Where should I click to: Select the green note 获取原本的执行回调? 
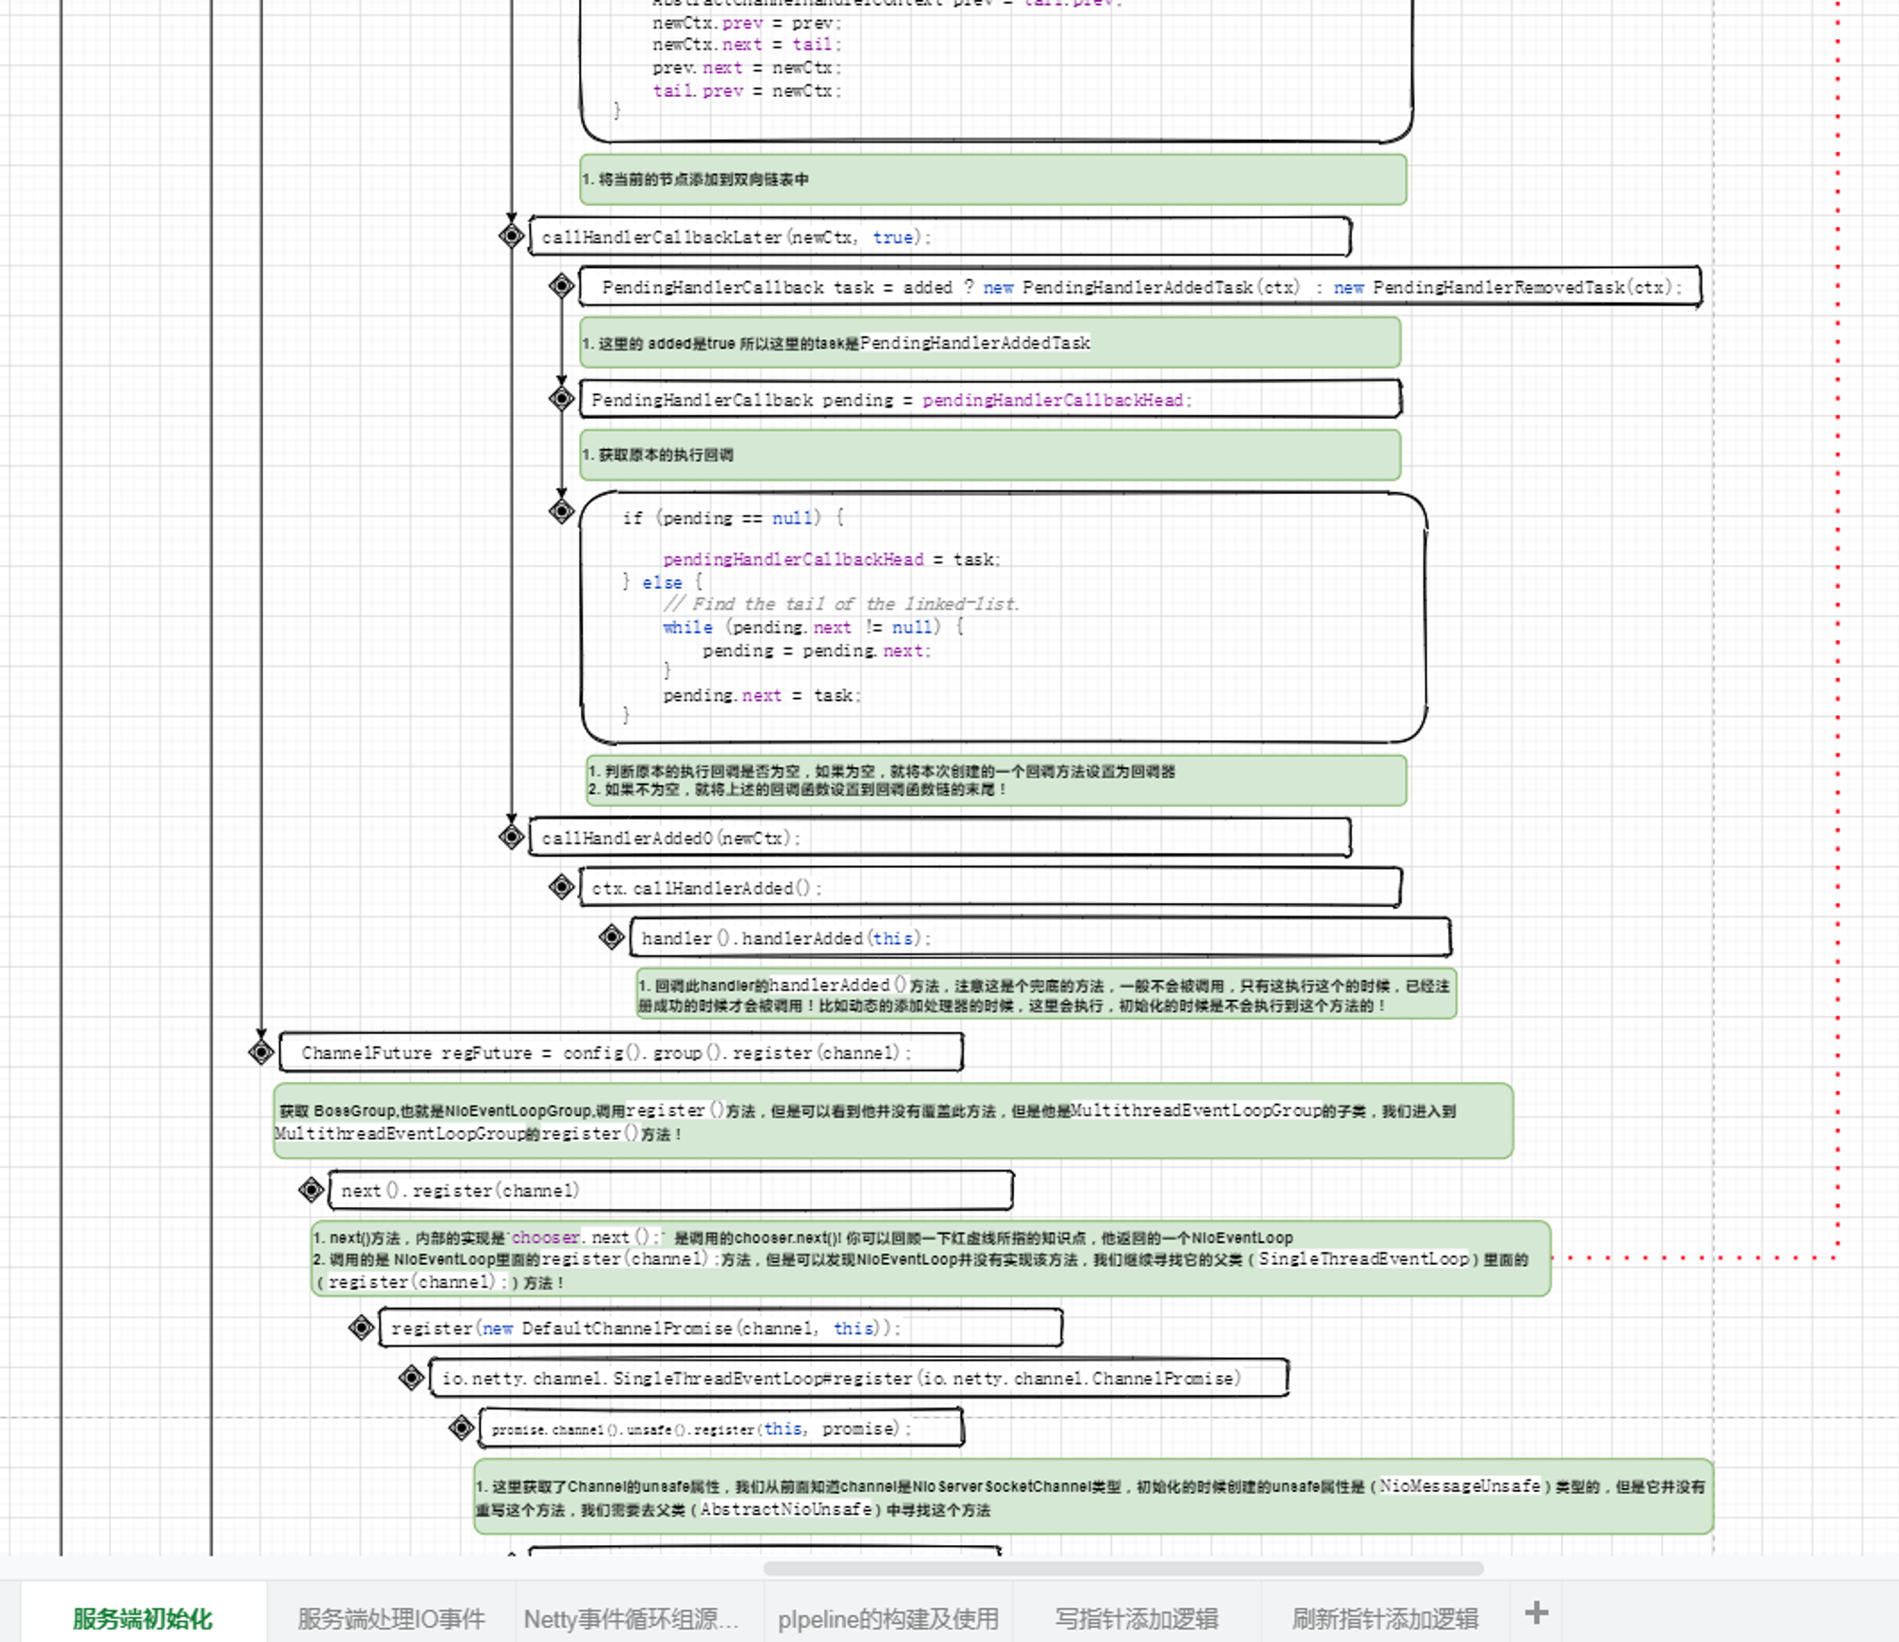click(x=990, y=455)
